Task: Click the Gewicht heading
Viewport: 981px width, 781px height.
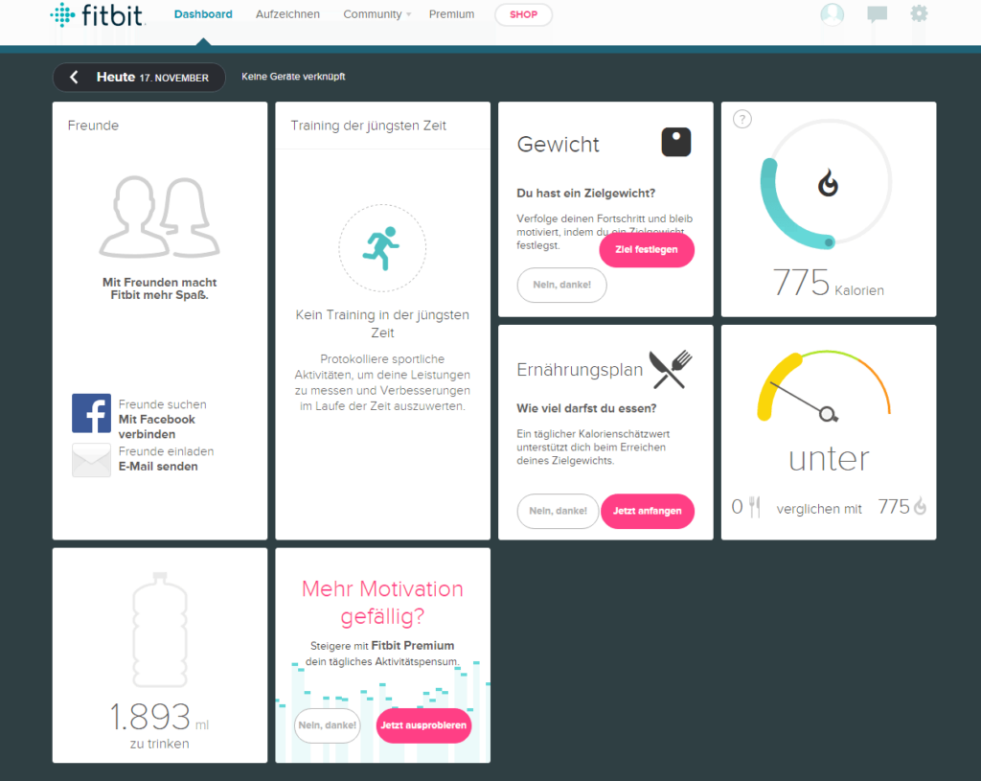Action: [559, 145]
